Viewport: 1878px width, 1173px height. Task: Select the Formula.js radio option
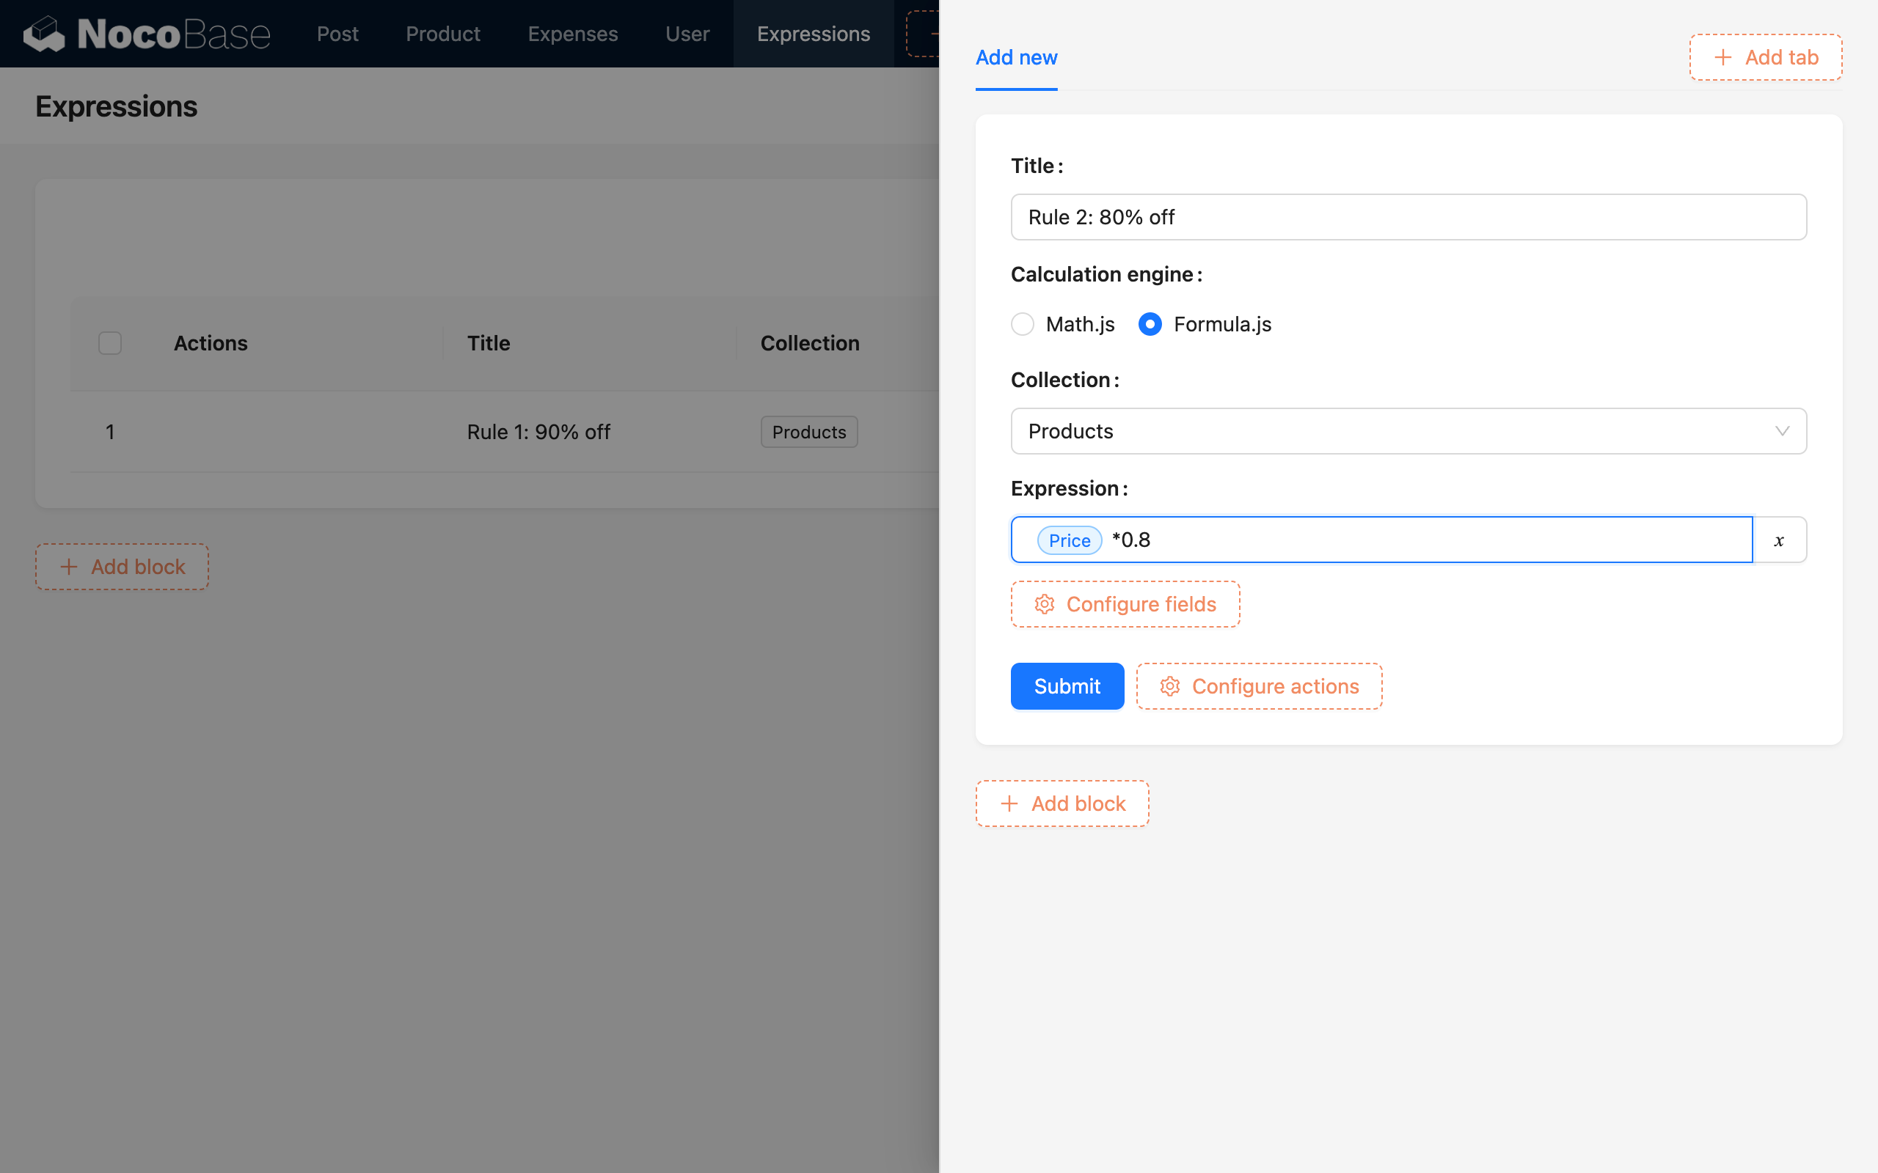point(1150,324)
